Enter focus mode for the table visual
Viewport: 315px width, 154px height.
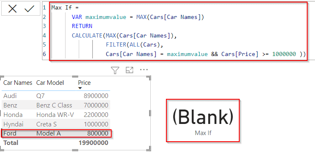[x=130, y=70]
